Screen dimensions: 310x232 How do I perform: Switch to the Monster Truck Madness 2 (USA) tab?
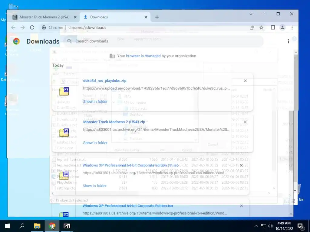coord(45,17)
